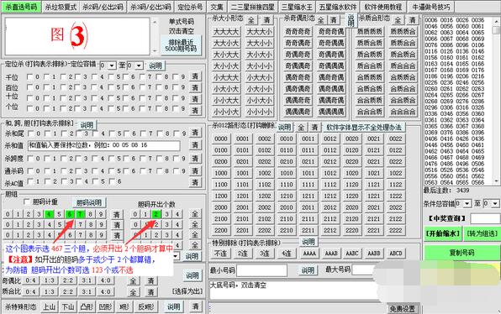The height and width of the screenshot is (314, 501).
Task: Toggle the AAAA exclusion button
Action: click(x=309, y=254)
